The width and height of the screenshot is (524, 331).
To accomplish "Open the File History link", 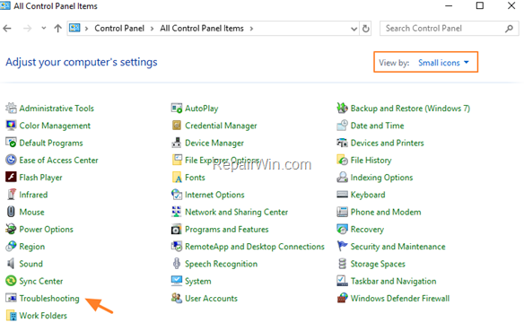I will pos(371,161).
